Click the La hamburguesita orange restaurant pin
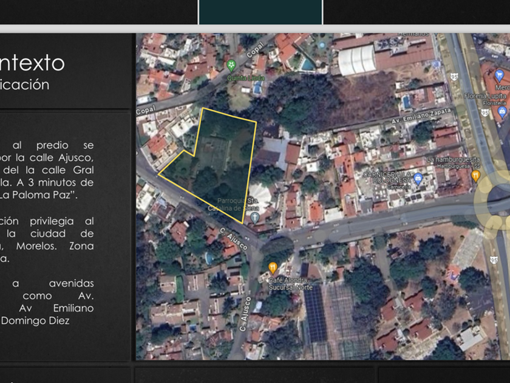The height and width of the screenshot is (383, 510). (x=475, y=176)
